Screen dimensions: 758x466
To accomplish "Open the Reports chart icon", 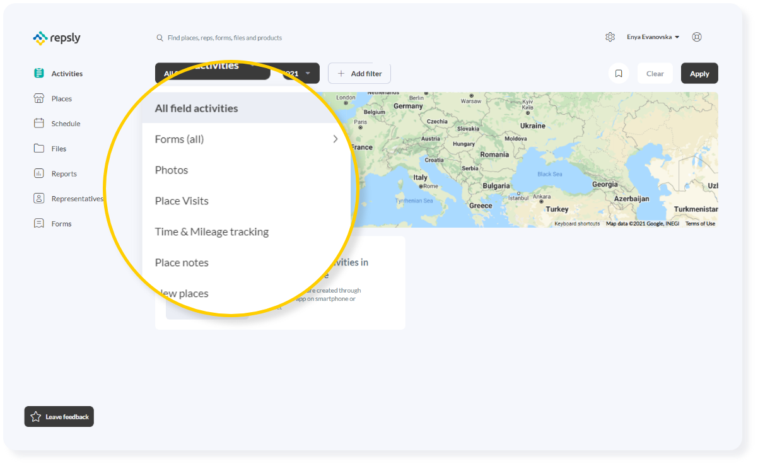I will (x=39, y=173).
